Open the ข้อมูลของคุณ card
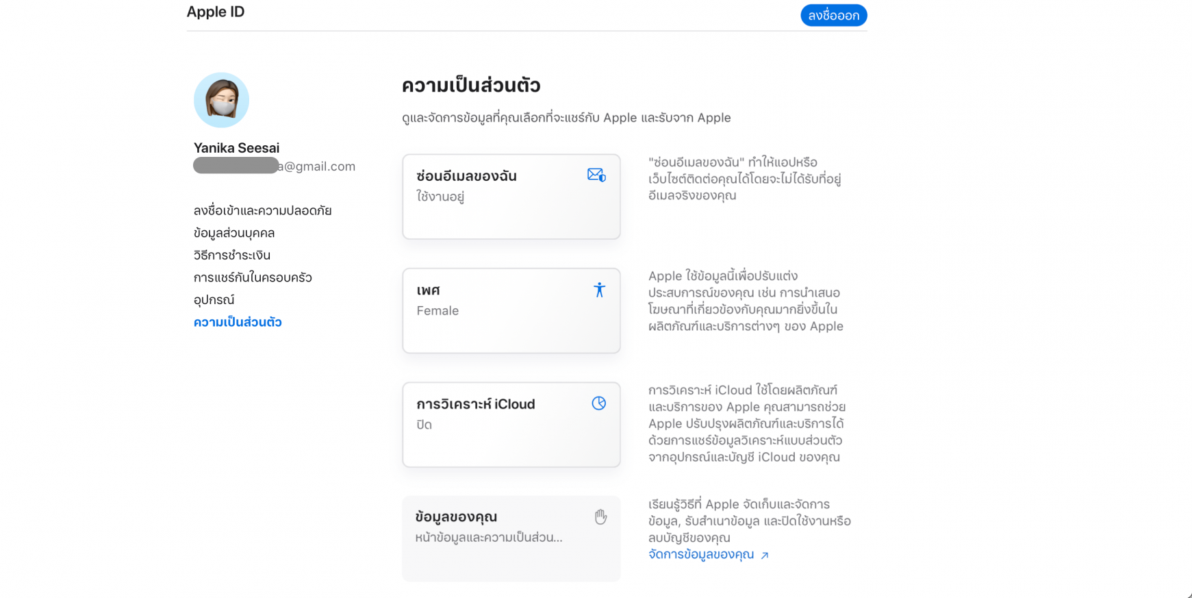 (x=511, y=538)
